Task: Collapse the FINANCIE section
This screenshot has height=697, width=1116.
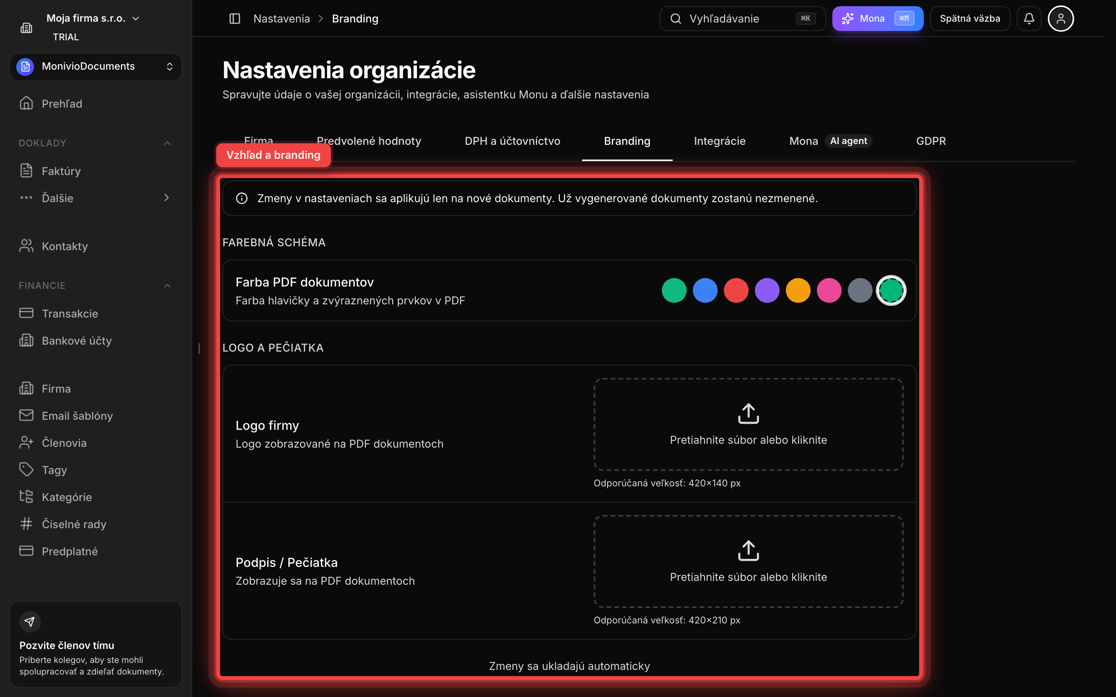Action: pos(167,286)
